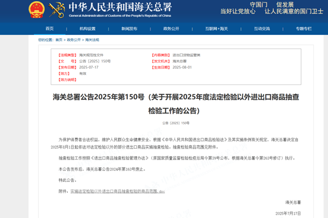Open the 互联网+海关 navigation menu
This screenshot has height=218, width=328.
click(216, 28)
